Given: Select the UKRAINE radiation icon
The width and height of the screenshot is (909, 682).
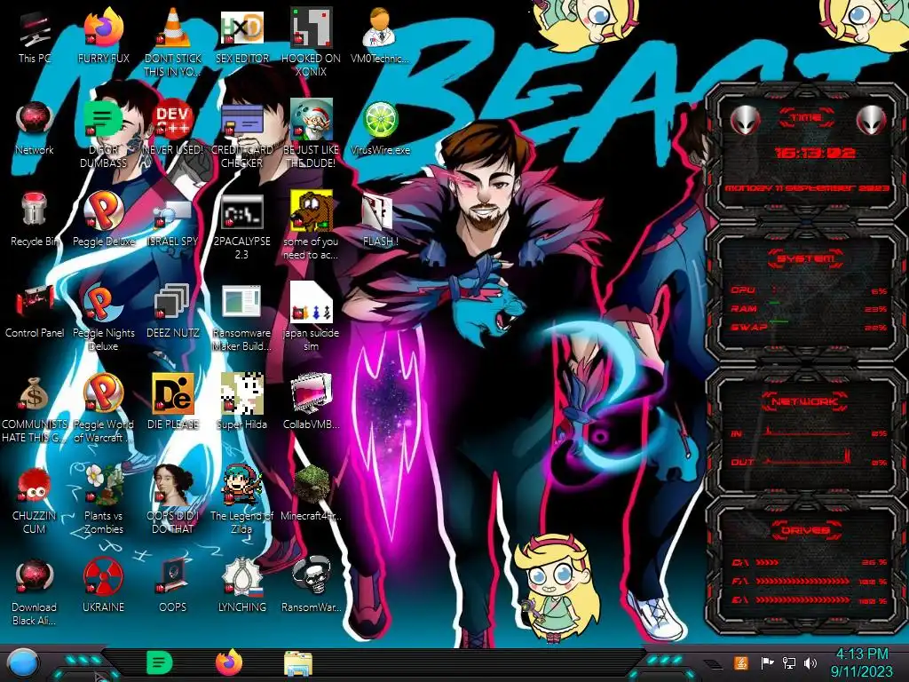Looking at the screenshot, I should coord(103,577).
